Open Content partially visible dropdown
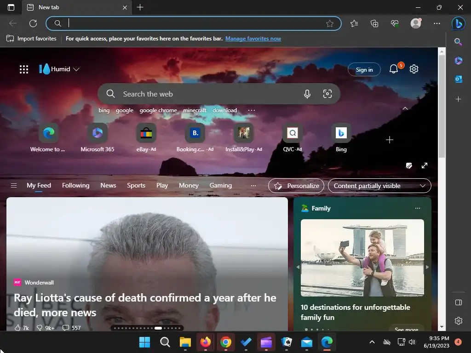The height and width of the screenshot is (353, 471). coord(379,186)
